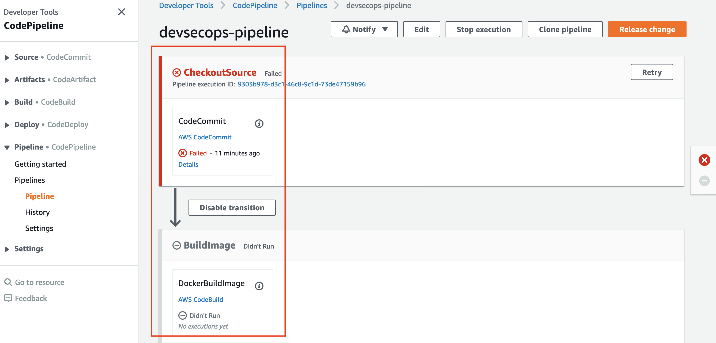
Task: Click the Edit pipeline button
Action: [421, 29]
